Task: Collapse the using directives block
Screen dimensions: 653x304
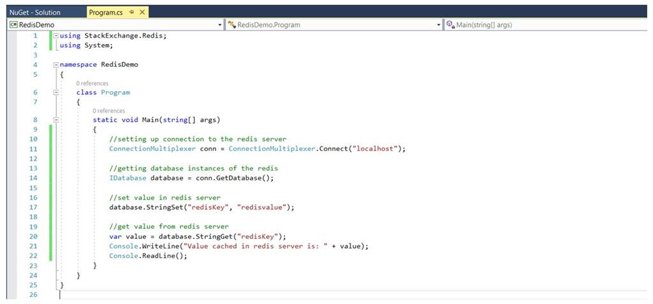Action: [56, 36]
